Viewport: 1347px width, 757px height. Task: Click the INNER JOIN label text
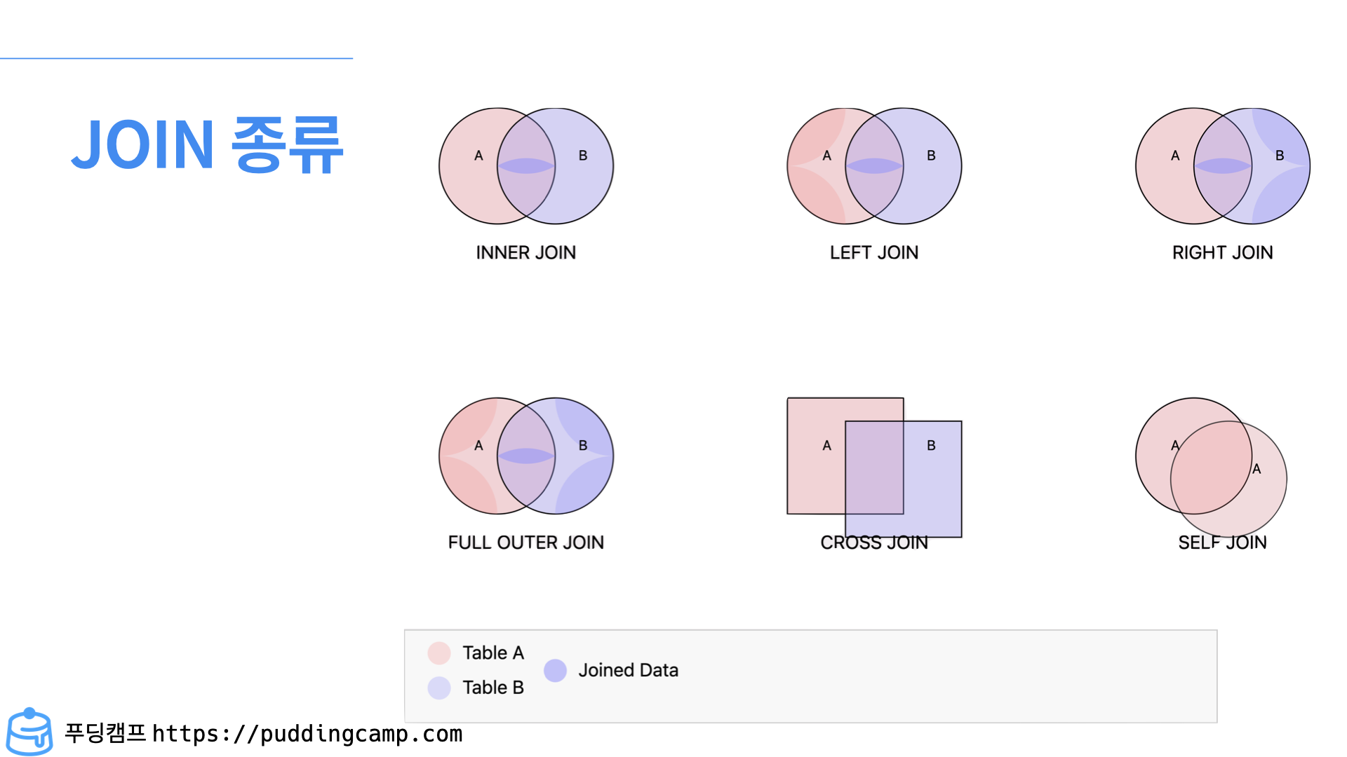(x=526, y=252)
